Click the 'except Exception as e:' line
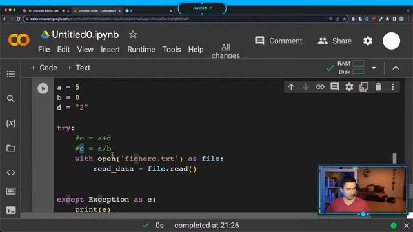The width and height of the screenshot is (413, 232). 106,200
